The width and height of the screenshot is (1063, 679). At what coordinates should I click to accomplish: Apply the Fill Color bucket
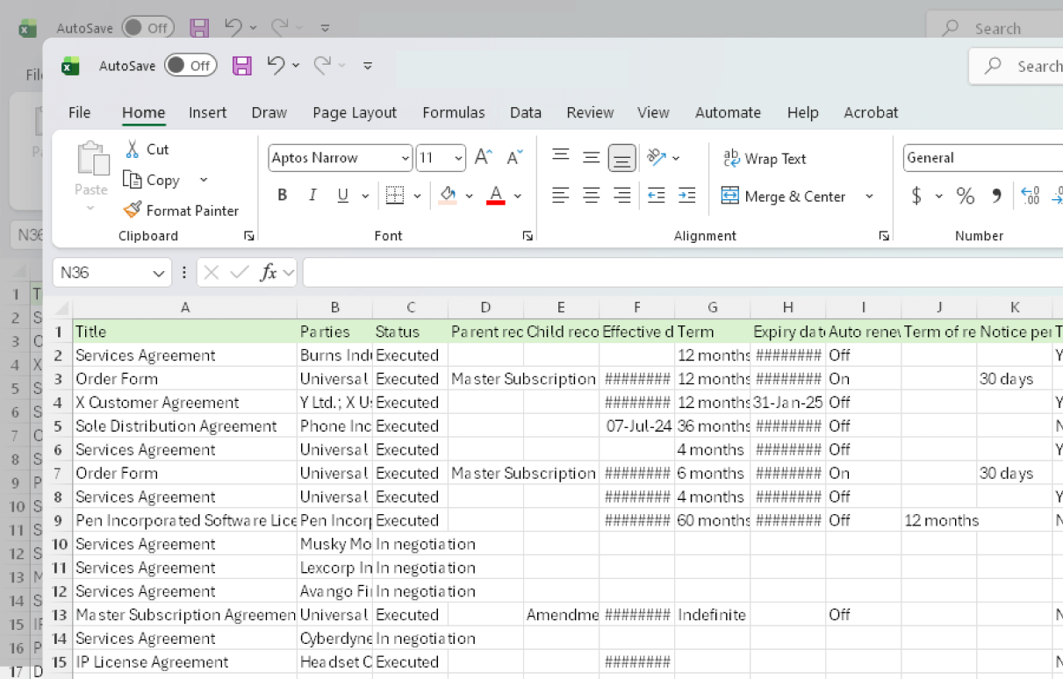448,196
